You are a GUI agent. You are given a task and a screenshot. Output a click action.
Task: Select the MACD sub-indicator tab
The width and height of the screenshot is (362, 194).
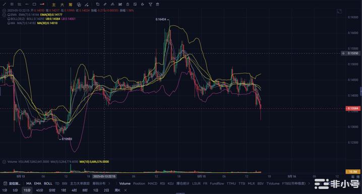(x=152, y=183)
